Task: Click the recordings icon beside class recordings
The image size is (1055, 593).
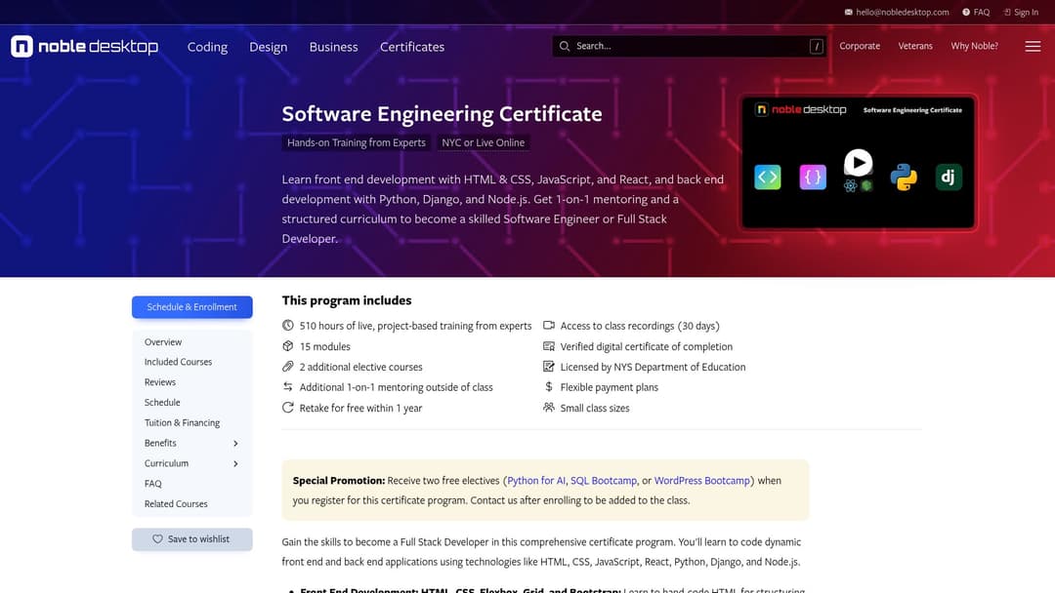Action: click(x=549, y=326)
